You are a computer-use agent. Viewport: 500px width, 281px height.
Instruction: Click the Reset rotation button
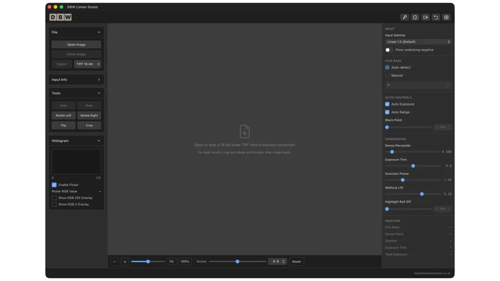tap(296, 261)
